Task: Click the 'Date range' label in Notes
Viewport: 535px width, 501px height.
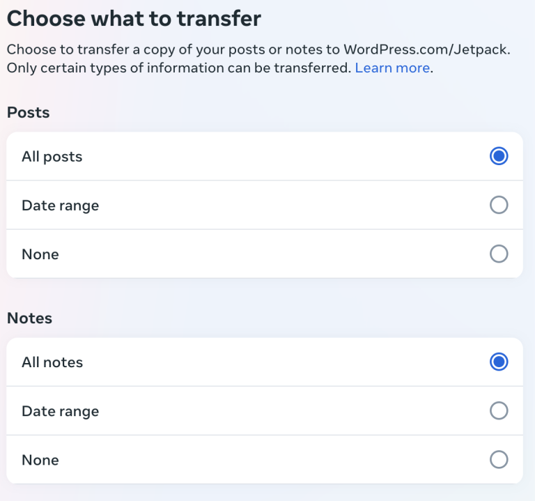Action: pos(61,411)
